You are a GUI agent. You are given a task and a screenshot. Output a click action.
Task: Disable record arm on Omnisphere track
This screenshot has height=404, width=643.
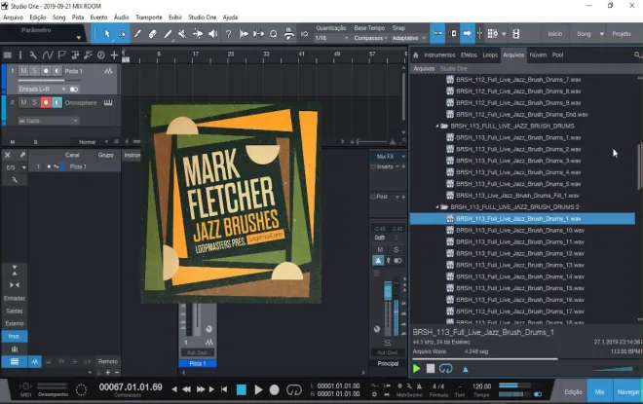point(46,102)
